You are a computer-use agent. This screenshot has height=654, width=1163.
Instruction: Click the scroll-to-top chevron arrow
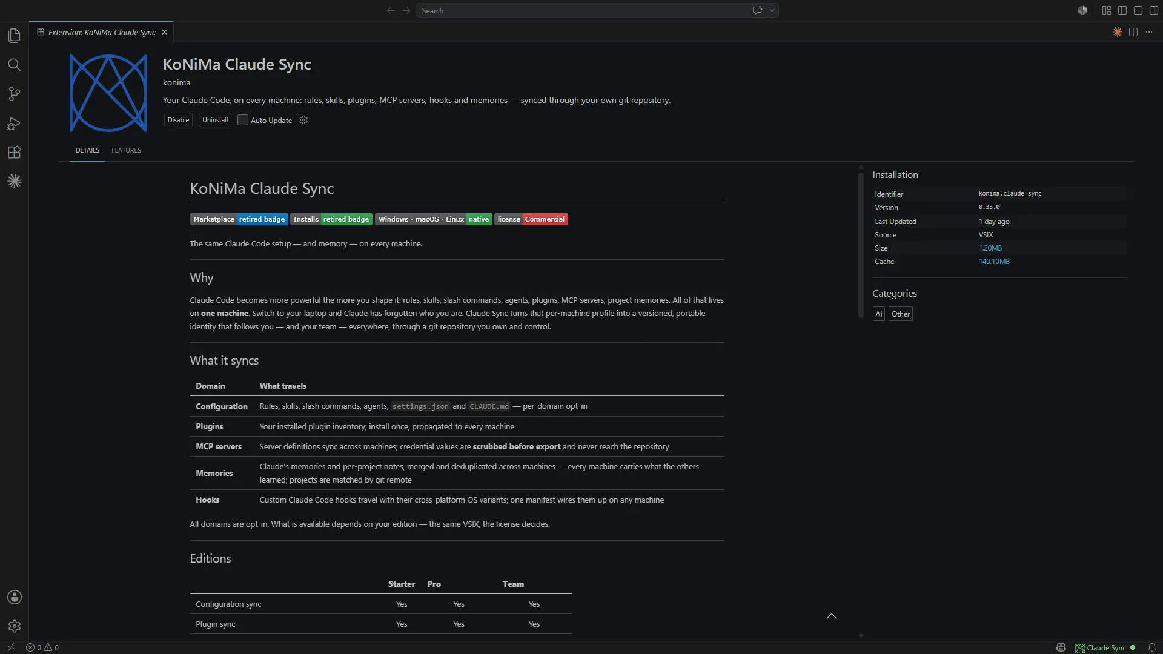click(832, 616)
